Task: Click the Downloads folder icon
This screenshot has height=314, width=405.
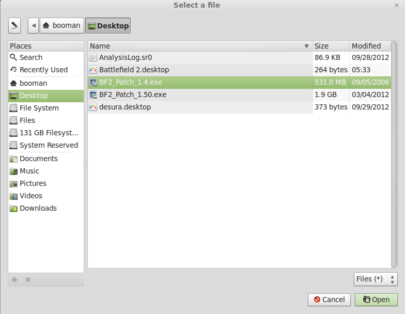Action: click(13, 209)
